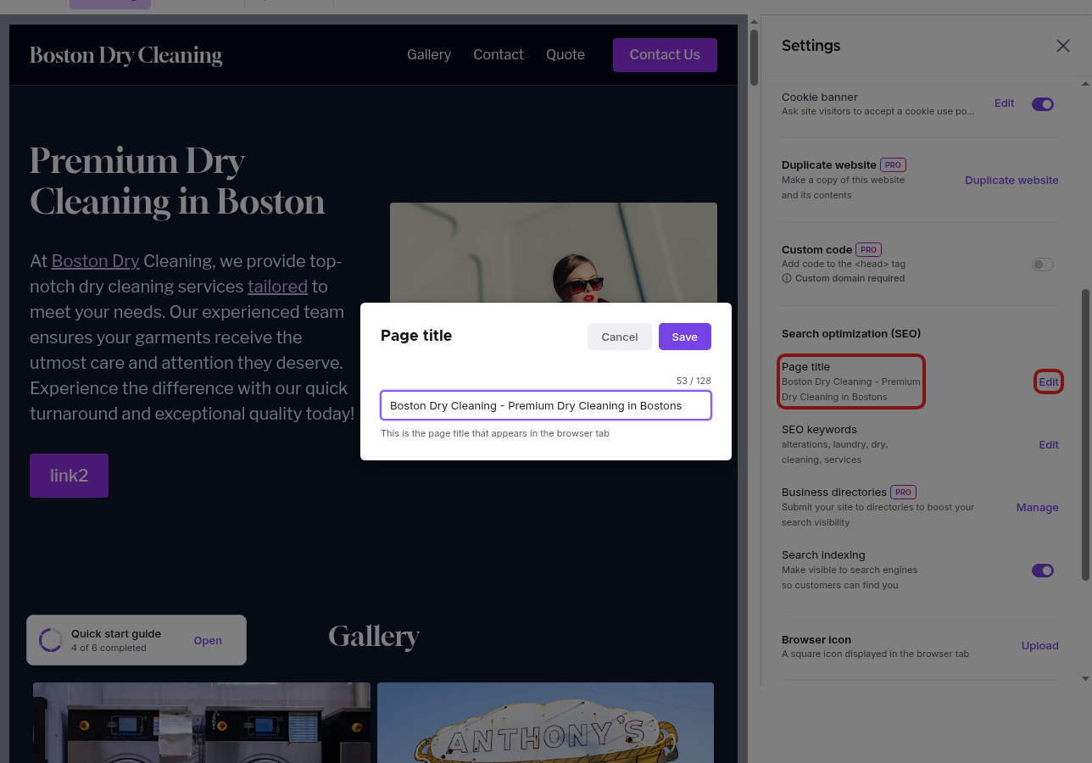Click the 53 / 128 character counter
The width and height of the screenshot is (1092, 763).
pyautogui.click(x=694, y=381)
